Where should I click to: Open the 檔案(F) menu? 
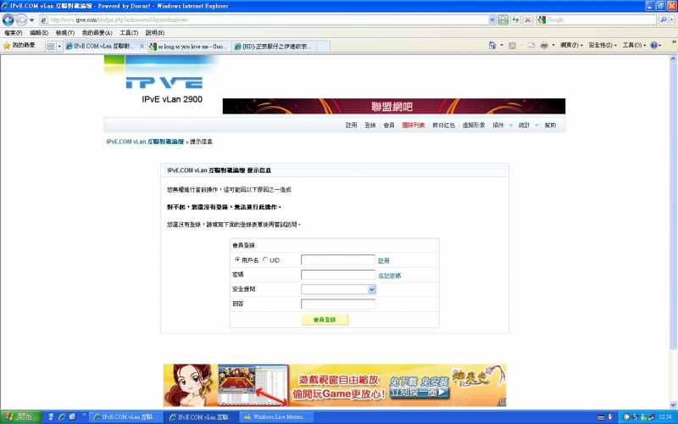pos(14,33)
